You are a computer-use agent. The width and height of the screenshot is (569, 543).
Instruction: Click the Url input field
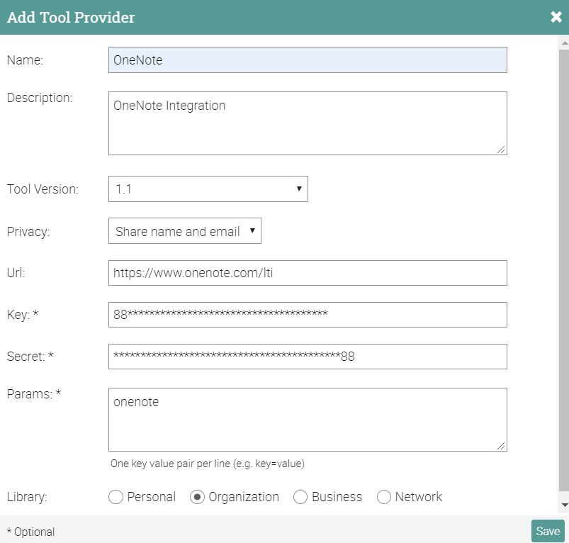[308, 273]
